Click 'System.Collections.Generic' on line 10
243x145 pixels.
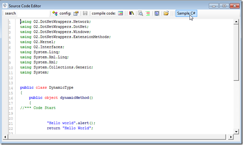coord(62,67)
